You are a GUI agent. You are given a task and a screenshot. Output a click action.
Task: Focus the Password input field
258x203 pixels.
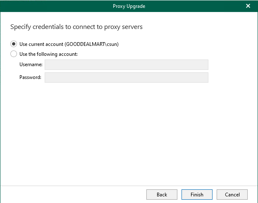click(126, 77)
